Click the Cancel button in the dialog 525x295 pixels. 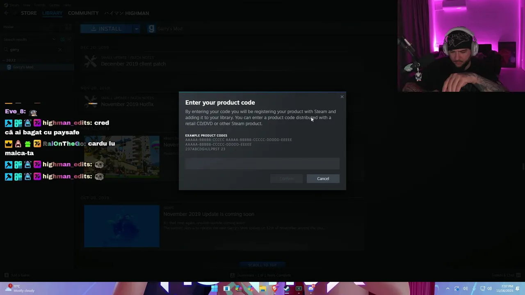click(x=323, y=179)
